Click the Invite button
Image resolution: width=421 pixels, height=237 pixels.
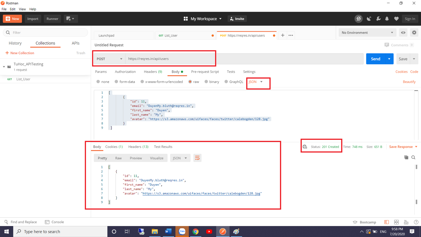[237, 19]
